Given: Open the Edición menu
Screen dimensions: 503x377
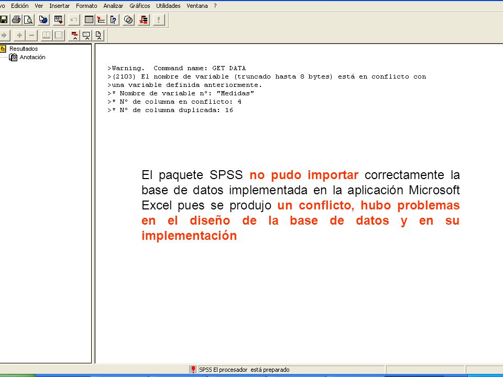Looking at the screenshot, I should (x=19, y=6).
